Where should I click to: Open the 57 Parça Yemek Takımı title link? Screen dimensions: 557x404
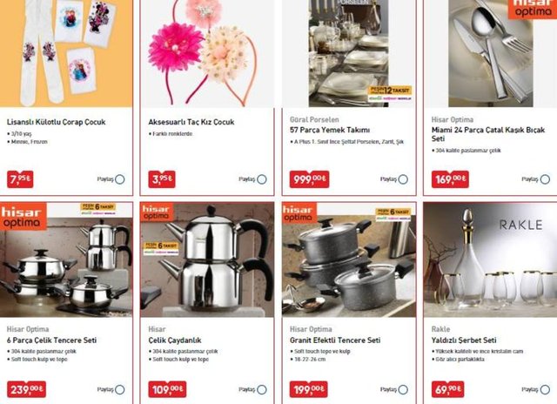[x=330, y=130]
